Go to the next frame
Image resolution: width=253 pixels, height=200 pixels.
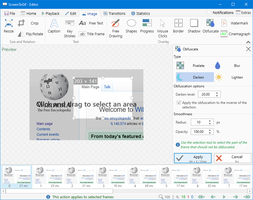pyautogui.click(x=236, y=197)
